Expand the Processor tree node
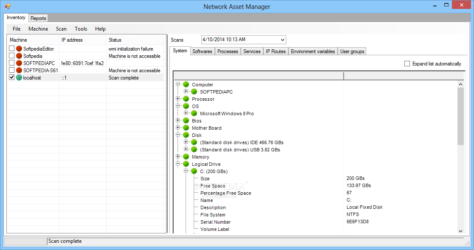Screen dimensions: 474x250 [x=178, y=99]
